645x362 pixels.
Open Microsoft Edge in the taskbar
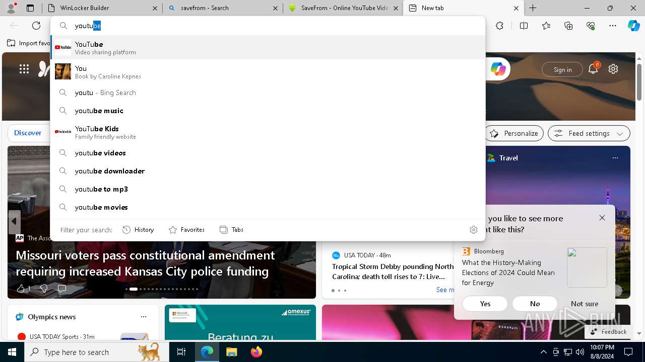207,352
